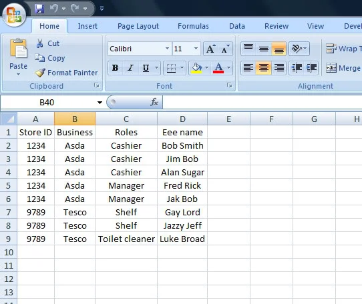The image size is (362, 304).
Task: Click the Name Box showing B40
Action: tap(47, 102)
